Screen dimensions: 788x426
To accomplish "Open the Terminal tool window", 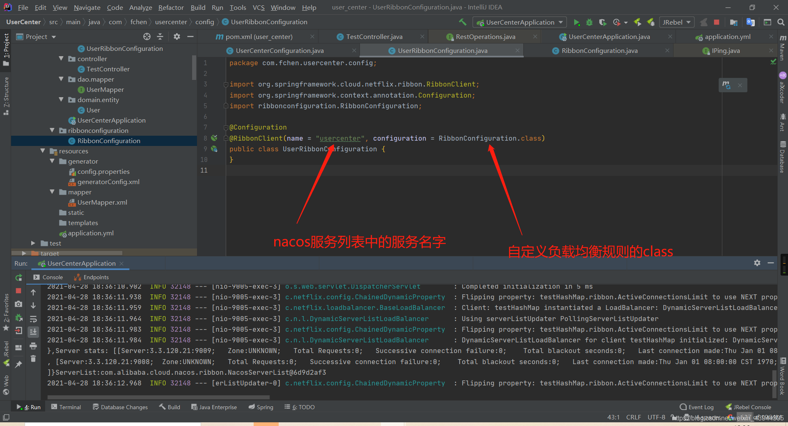I will click(66, 407).
